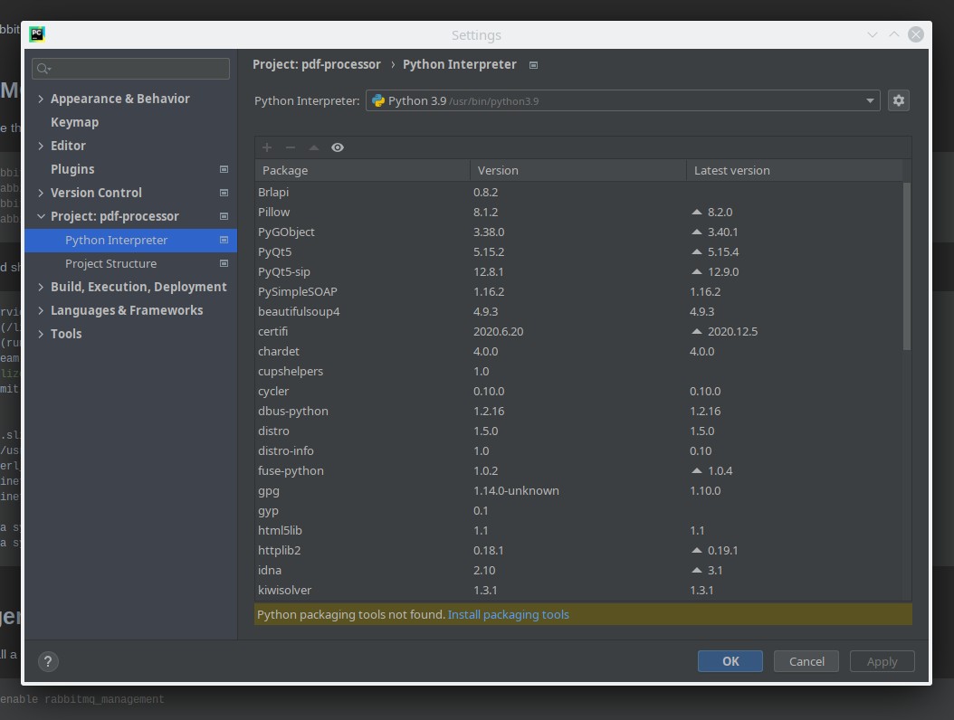The image size is (954, 720).
Task: Click the icon beside Python Interpreter breadcrumb
Action: pyautogui.click(x=534, y=65)
